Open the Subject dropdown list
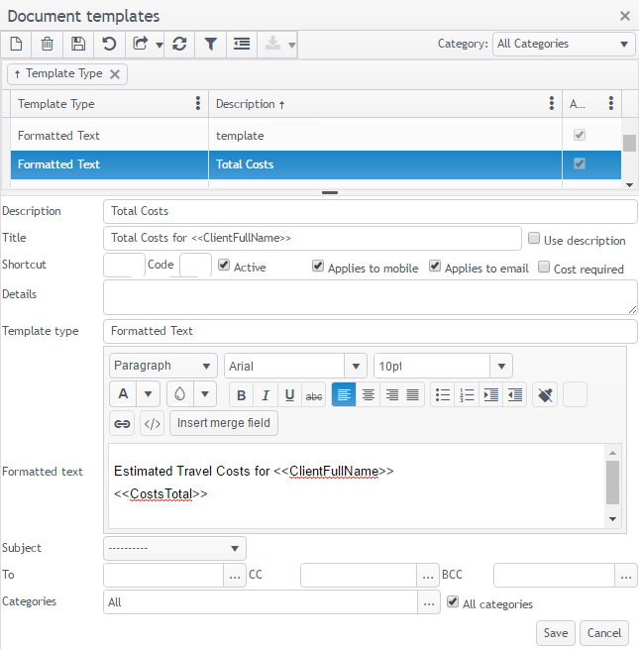The image size is (639, 649). [174, 548]
